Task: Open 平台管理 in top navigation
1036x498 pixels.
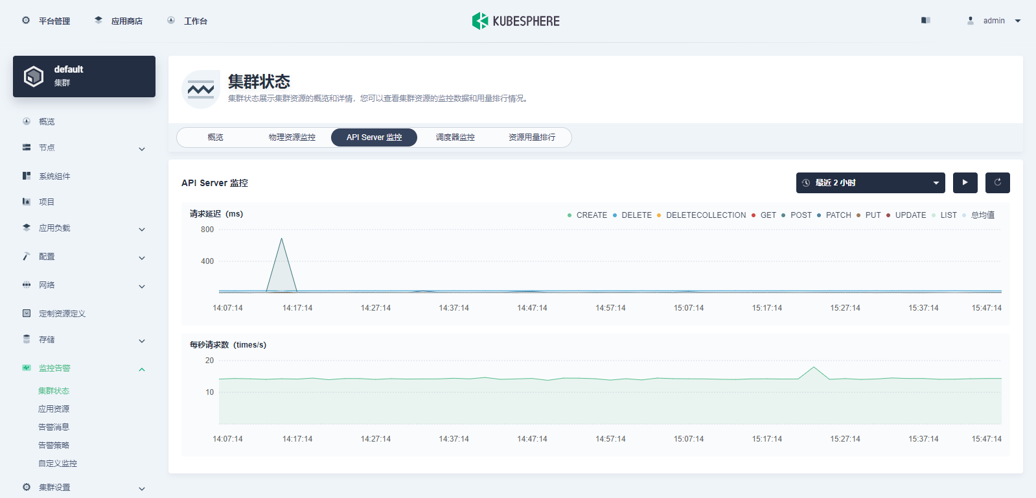Action: (x=54, y=21)
